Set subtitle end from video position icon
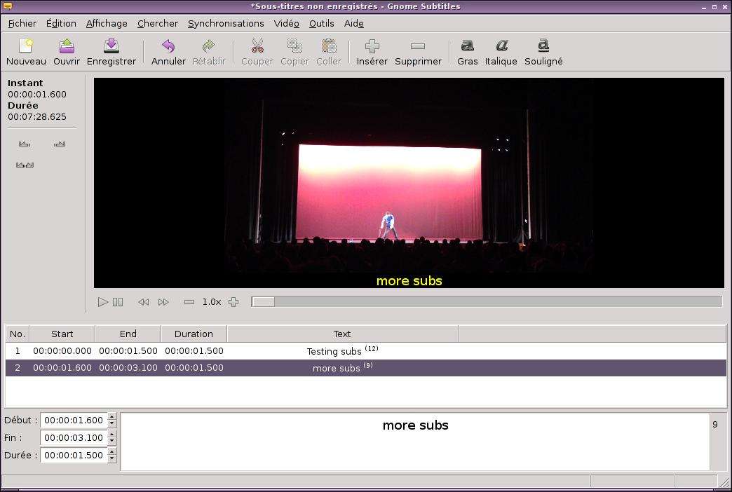This screenshot has height=492, width=732. point(60,144)
